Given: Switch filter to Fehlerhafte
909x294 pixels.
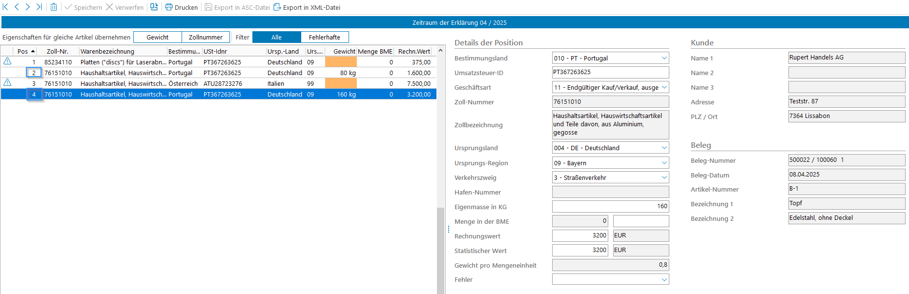Looking at the screenshot, I should [x=325, y=37].
